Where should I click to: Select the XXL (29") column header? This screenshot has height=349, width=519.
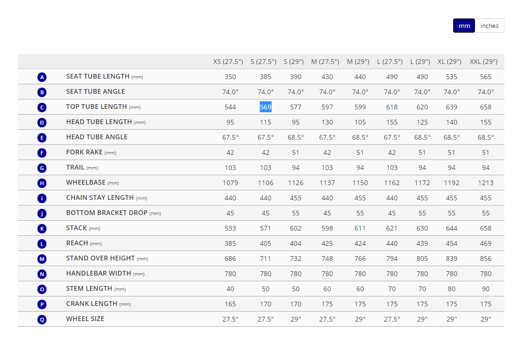point(483,62)
